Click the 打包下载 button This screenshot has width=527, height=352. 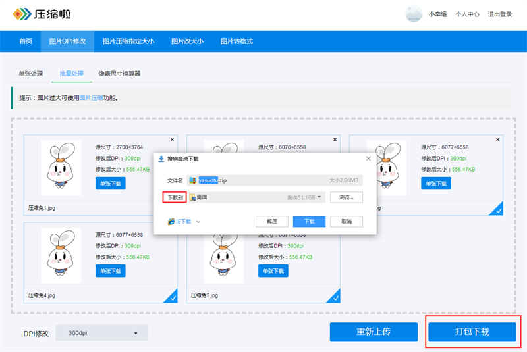[x=472, y=332]
